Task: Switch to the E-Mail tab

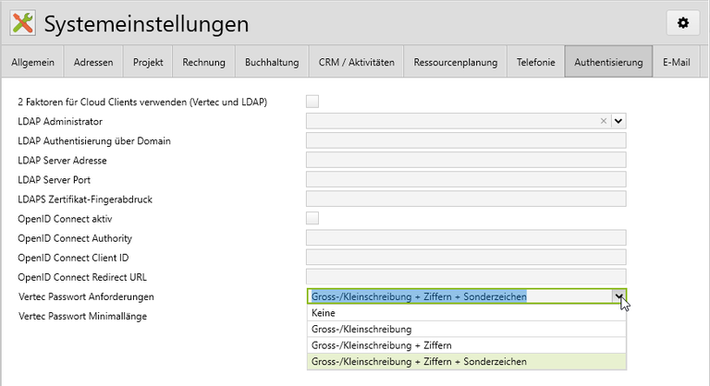Action: [x=677, y=62]
